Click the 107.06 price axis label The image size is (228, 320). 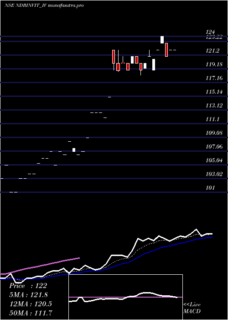214,147
